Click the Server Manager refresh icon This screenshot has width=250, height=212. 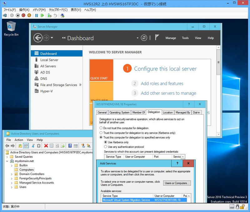coord(144,38)
